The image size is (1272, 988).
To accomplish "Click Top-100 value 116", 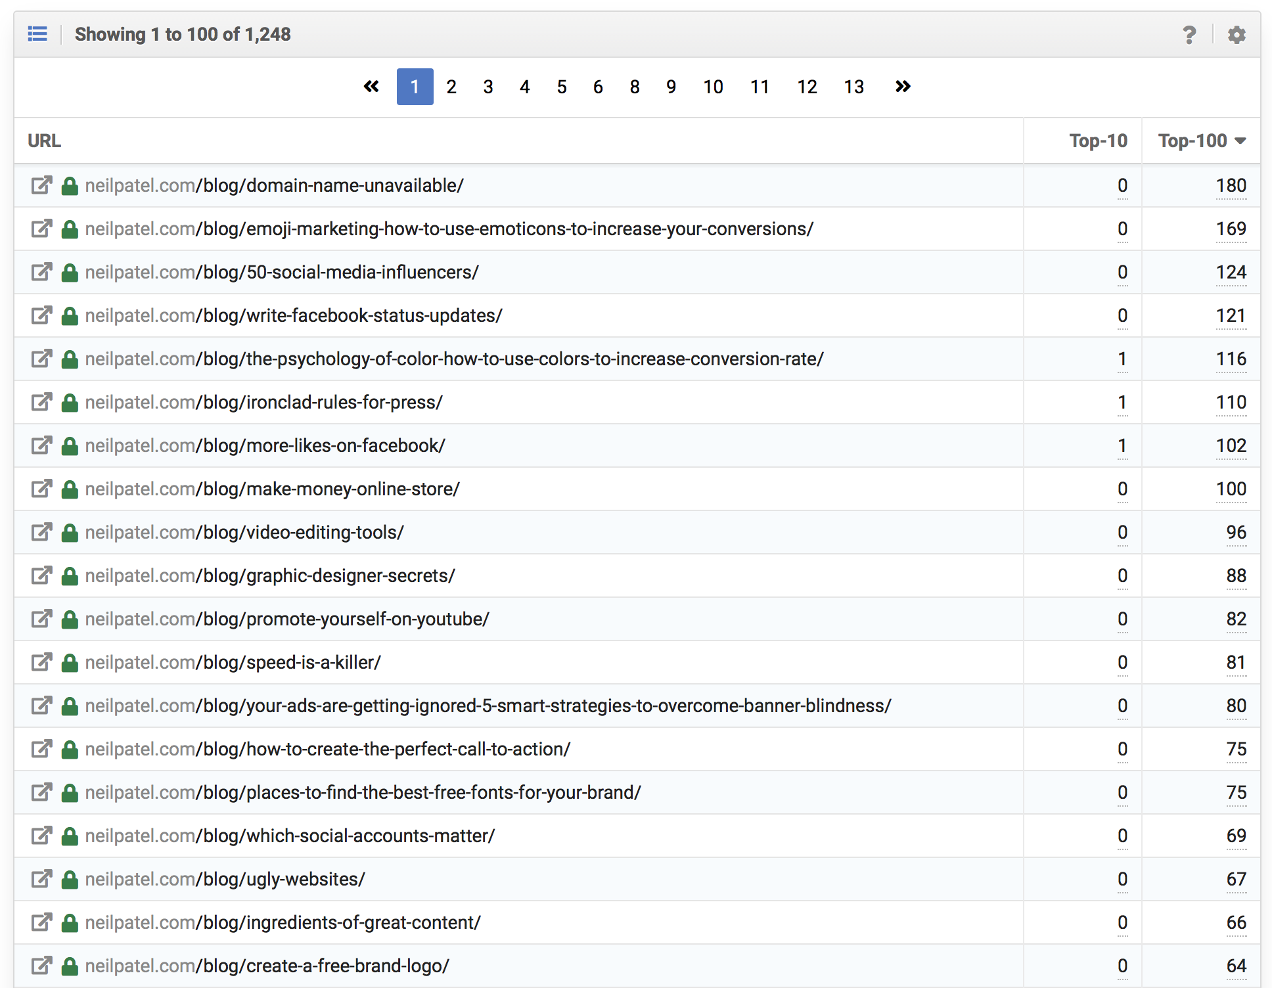I will pos(1231,359).
